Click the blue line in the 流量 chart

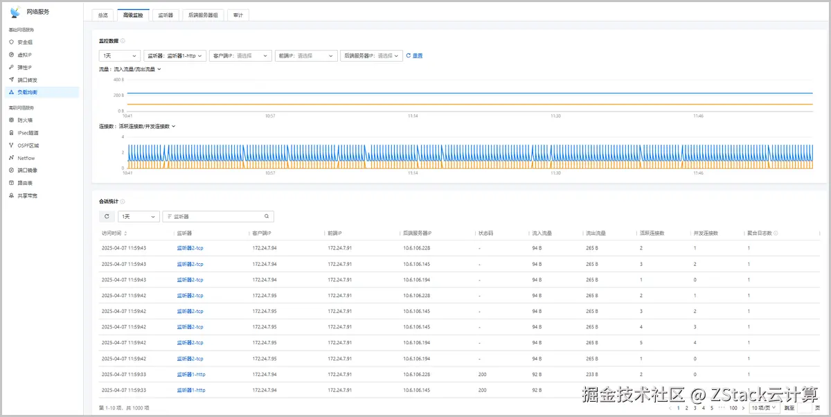pyautogui.click(x=471, y=93)
